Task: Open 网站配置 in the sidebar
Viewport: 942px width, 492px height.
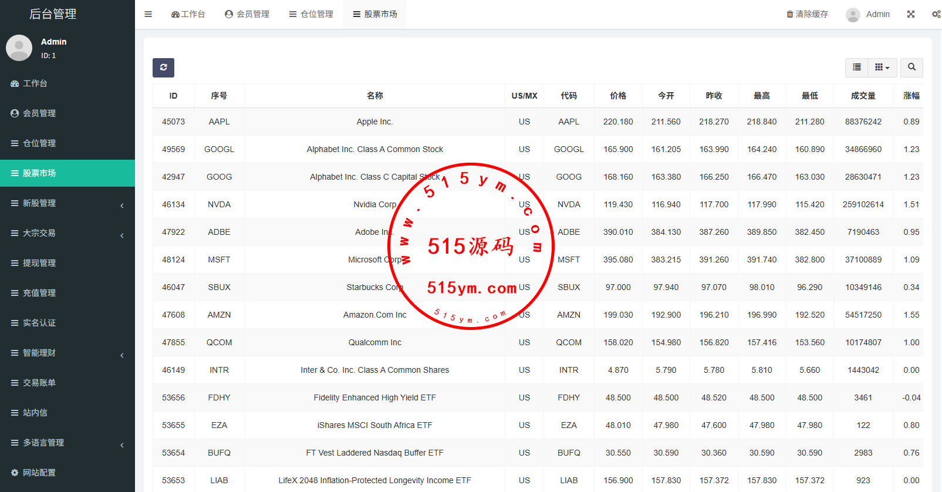Action: pos(39,473)
